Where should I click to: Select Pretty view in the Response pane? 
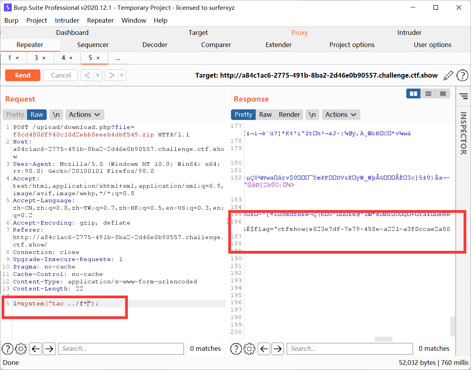(x=243, y=114)
